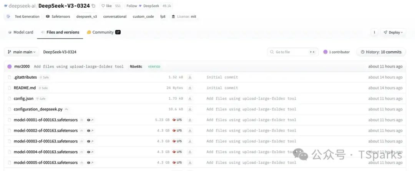Filter by deepseek_v3 tag
Viewport: 415px width, 171px height.
[86, 16]
